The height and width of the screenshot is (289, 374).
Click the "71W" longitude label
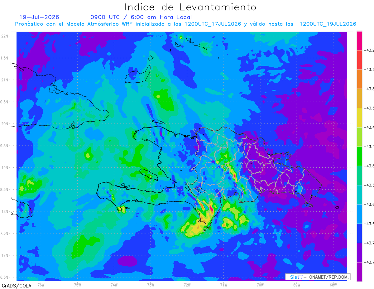click(223, 284)
